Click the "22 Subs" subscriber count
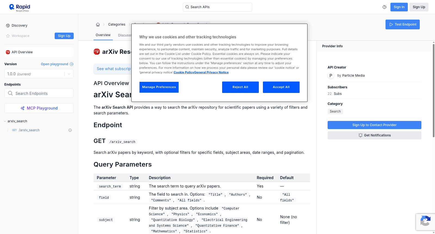This screenshot has height=234, width=435. click(335, 94)
